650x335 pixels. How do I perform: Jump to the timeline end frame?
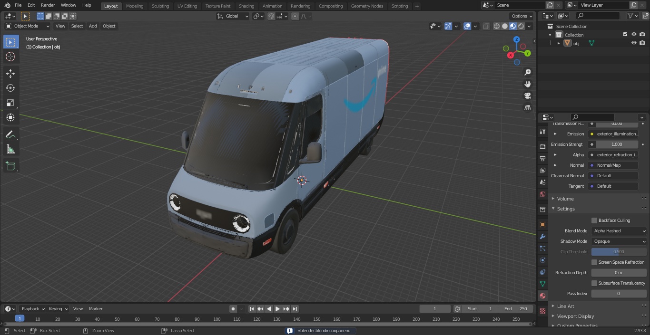(295, 309)
